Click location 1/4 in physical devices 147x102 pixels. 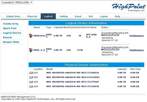coord(36,87)
